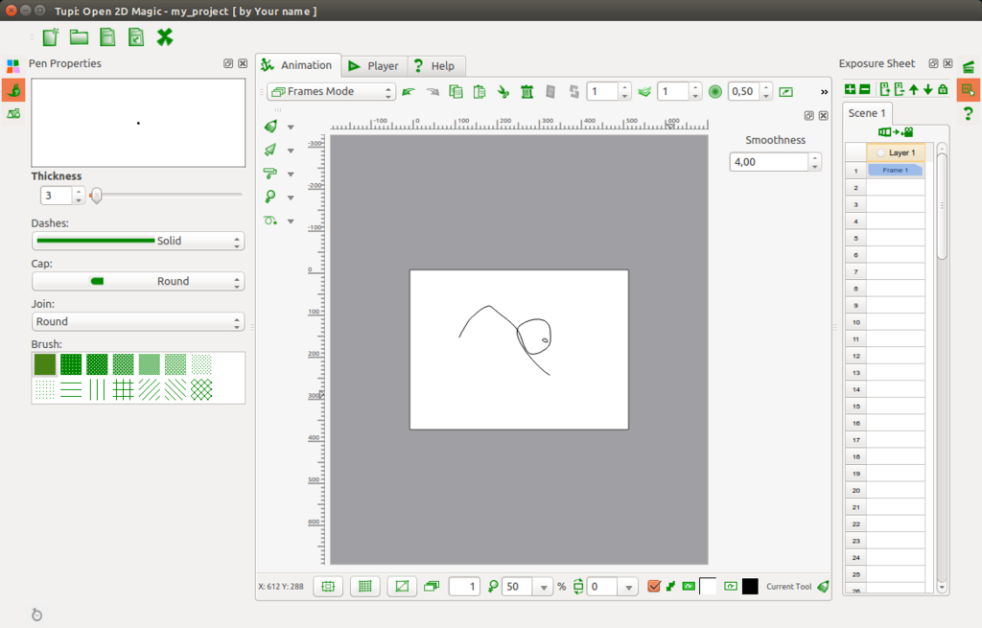The image size is (982, 628).
Task: Show the grid using the bottom grid button
Action: click(364, 587)
